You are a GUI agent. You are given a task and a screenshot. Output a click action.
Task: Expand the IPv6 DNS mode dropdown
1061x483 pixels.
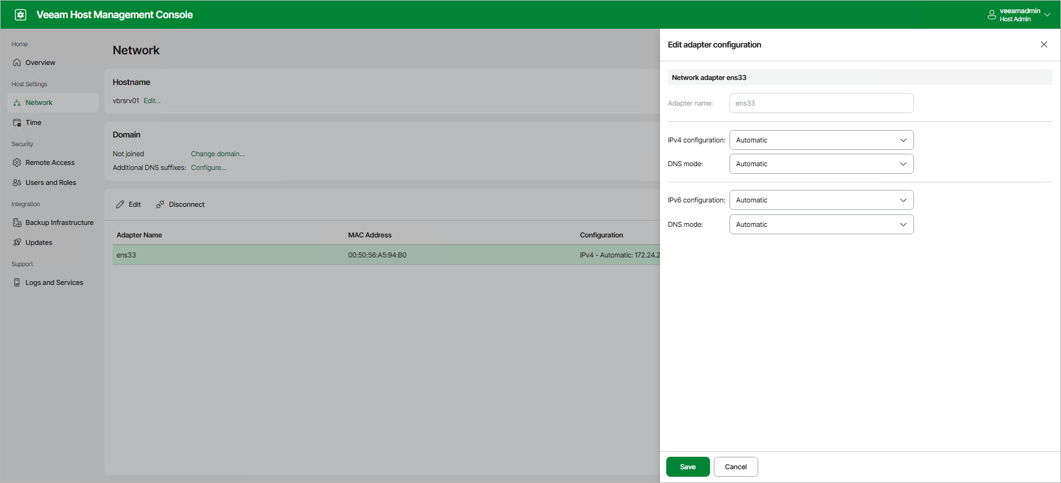tap(821, 224)
